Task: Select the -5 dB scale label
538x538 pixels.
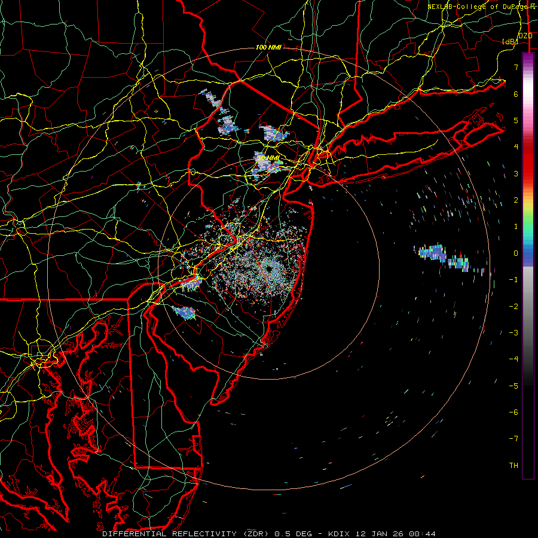Action: 513,386
